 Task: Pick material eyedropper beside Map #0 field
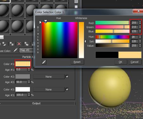tap(16, 50)
